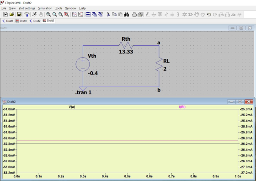Screen dimensions: 256x181
Task: Open the Component gate-symbol tool
Action: tap(191, 15)
